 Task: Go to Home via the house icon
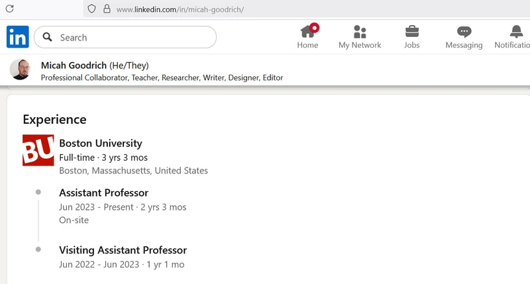[x=307, y=32]
